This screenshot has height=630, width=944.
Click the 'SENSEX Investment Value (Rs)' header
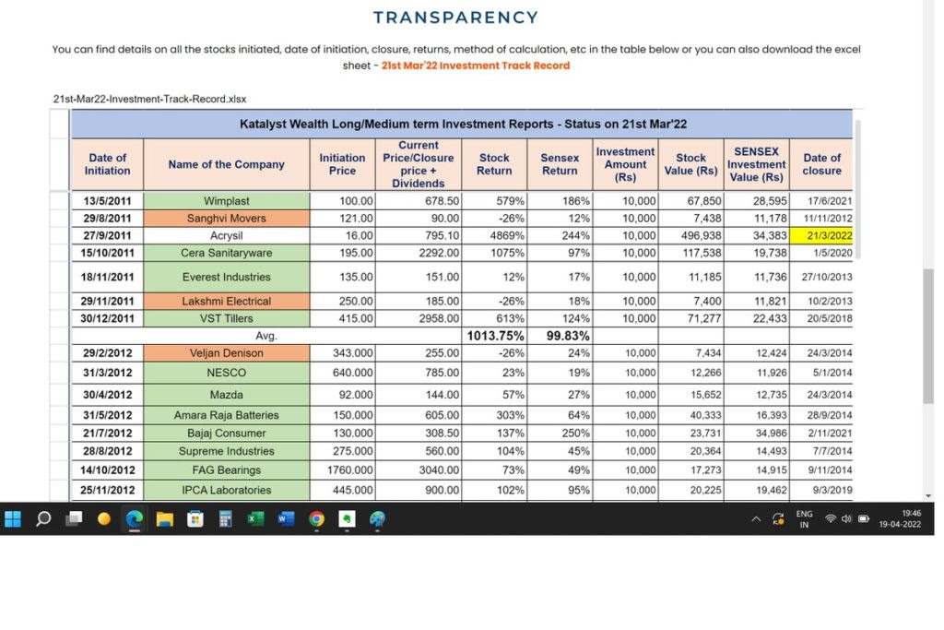tap(756, 164)
